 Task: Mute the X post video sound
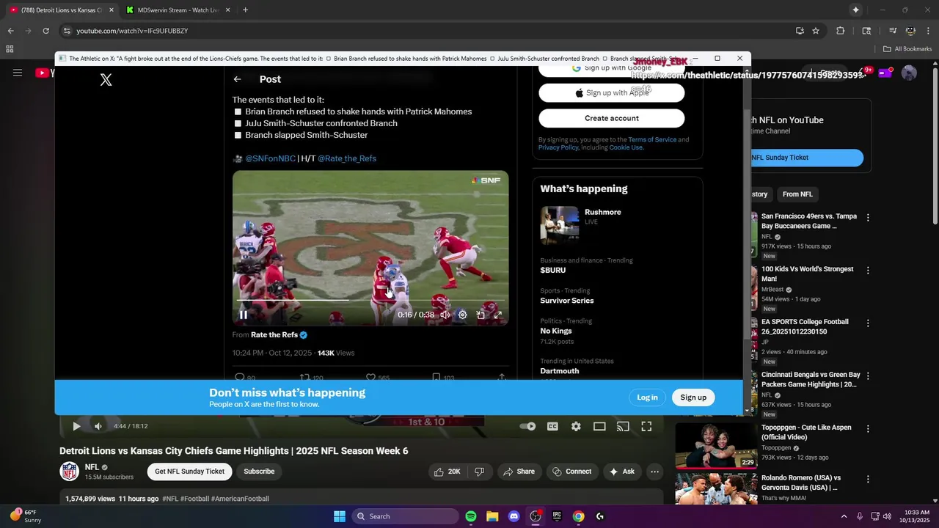coord(445,315)
